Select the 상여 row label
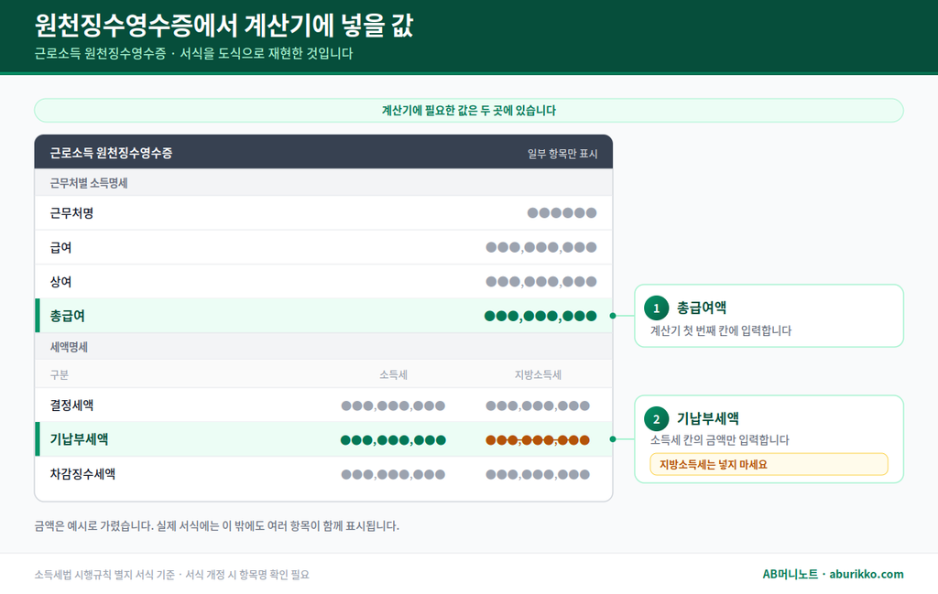 (60, 282)
